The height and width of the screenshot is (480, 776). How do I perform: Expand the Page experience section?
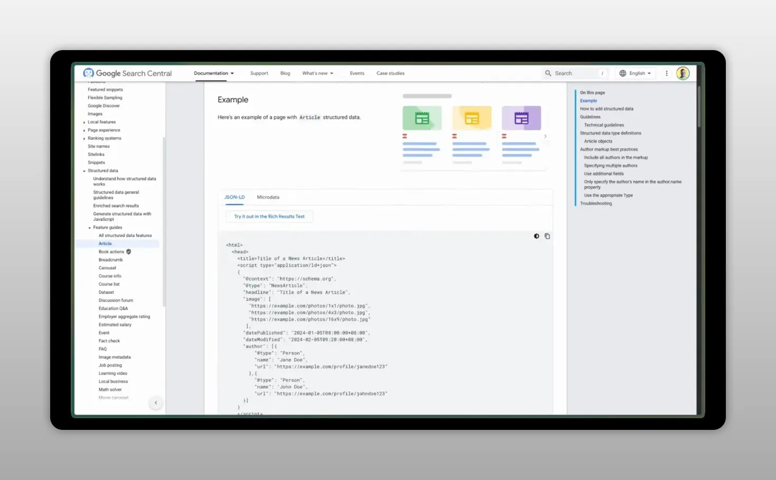(x=84, y=130)
